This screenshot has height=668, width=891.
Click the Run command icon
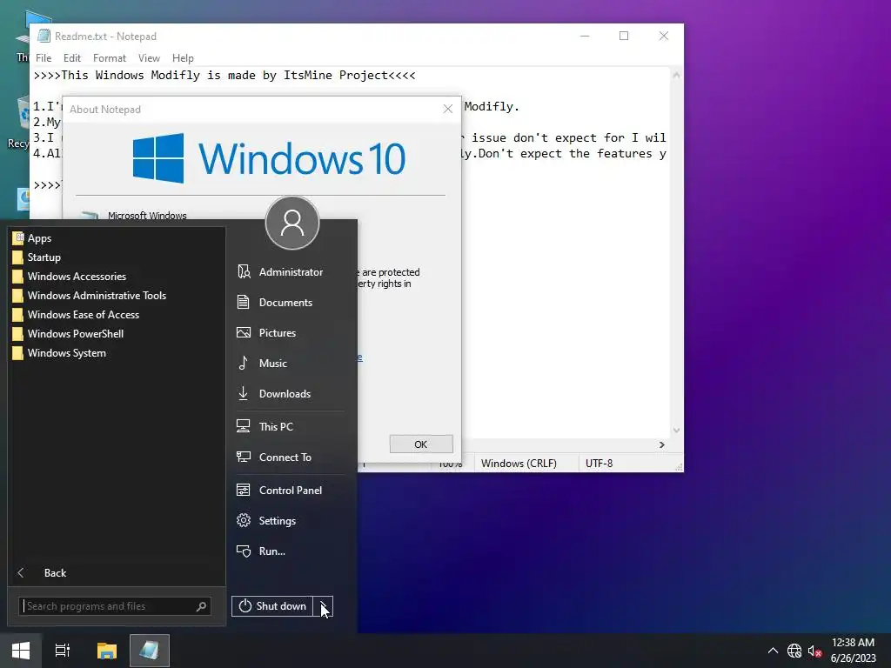[x=244, y=551]
